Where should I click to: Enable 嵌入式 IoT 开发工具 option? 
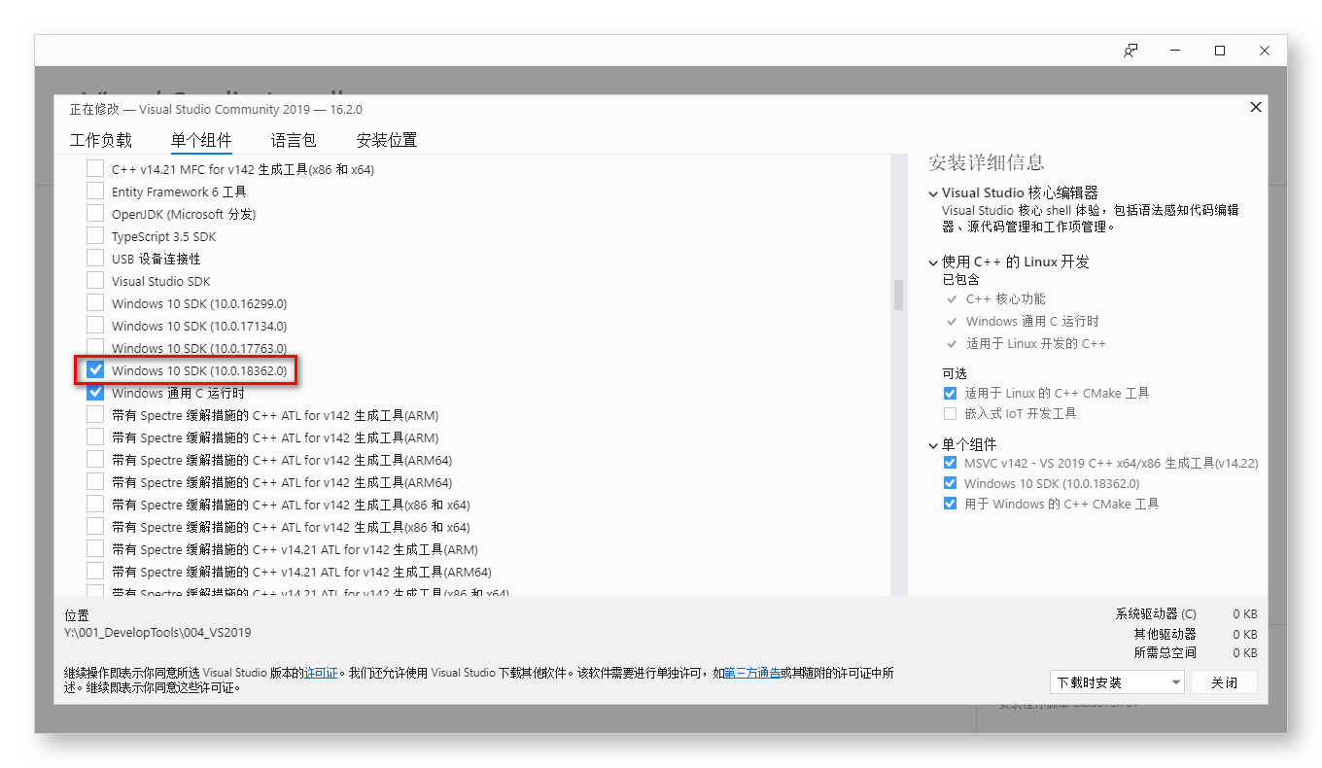(950, 412)
